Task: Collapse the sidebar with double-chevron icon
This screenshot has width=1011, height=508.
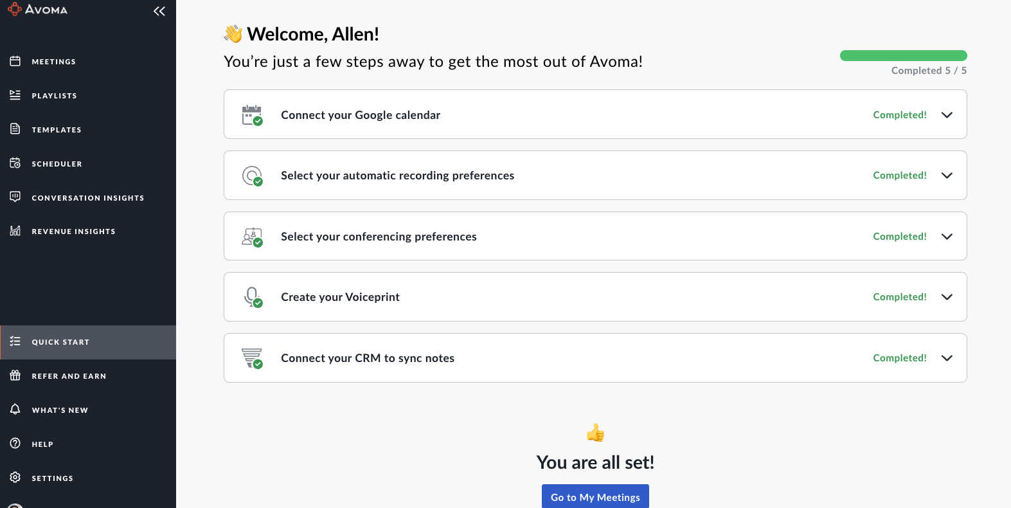Action: point(159,11)
